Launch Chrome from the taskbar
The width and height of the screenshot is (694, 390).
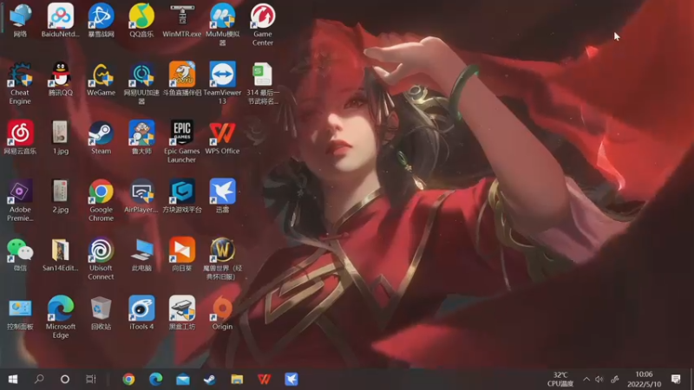pos(128,379)
